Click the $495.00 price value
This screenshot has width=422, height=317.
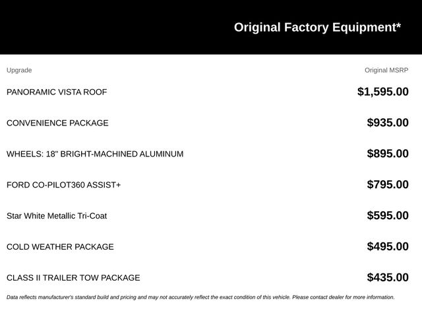click(x=388, y=246)
